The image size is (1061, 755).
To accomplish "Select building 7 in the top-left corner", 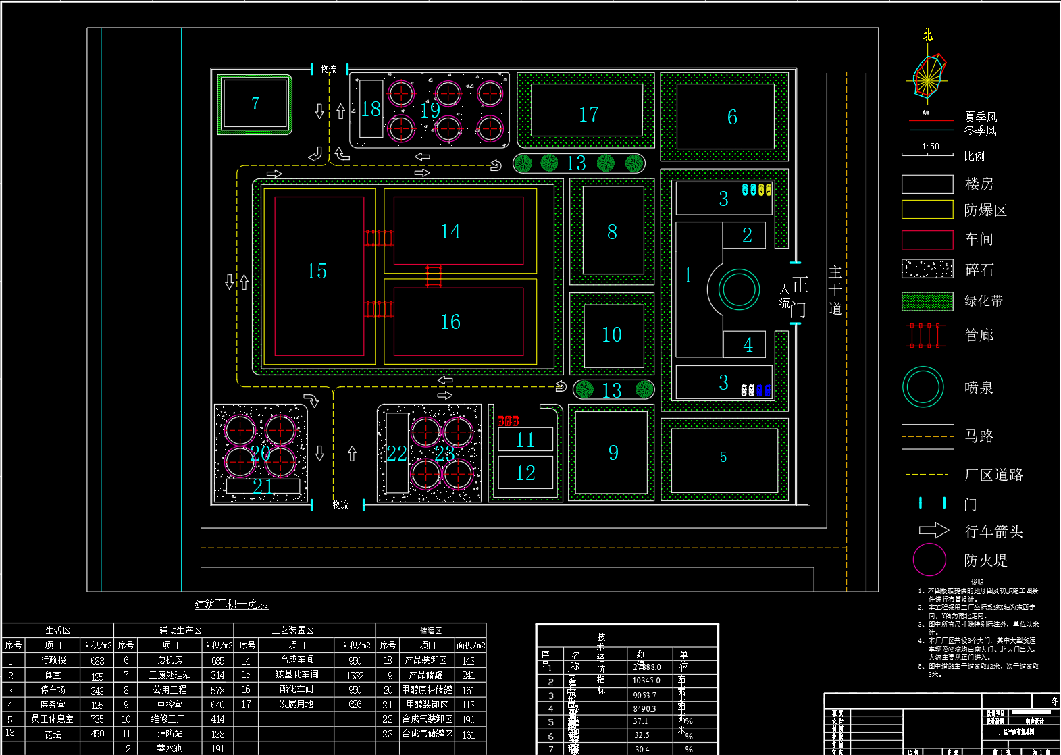I will tap(255, 104).
